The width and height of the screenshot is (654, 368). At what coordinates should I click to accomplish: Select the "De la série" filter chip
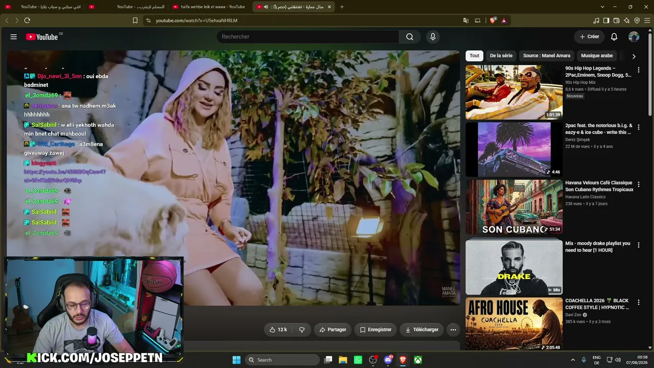[x=501, y=56]
